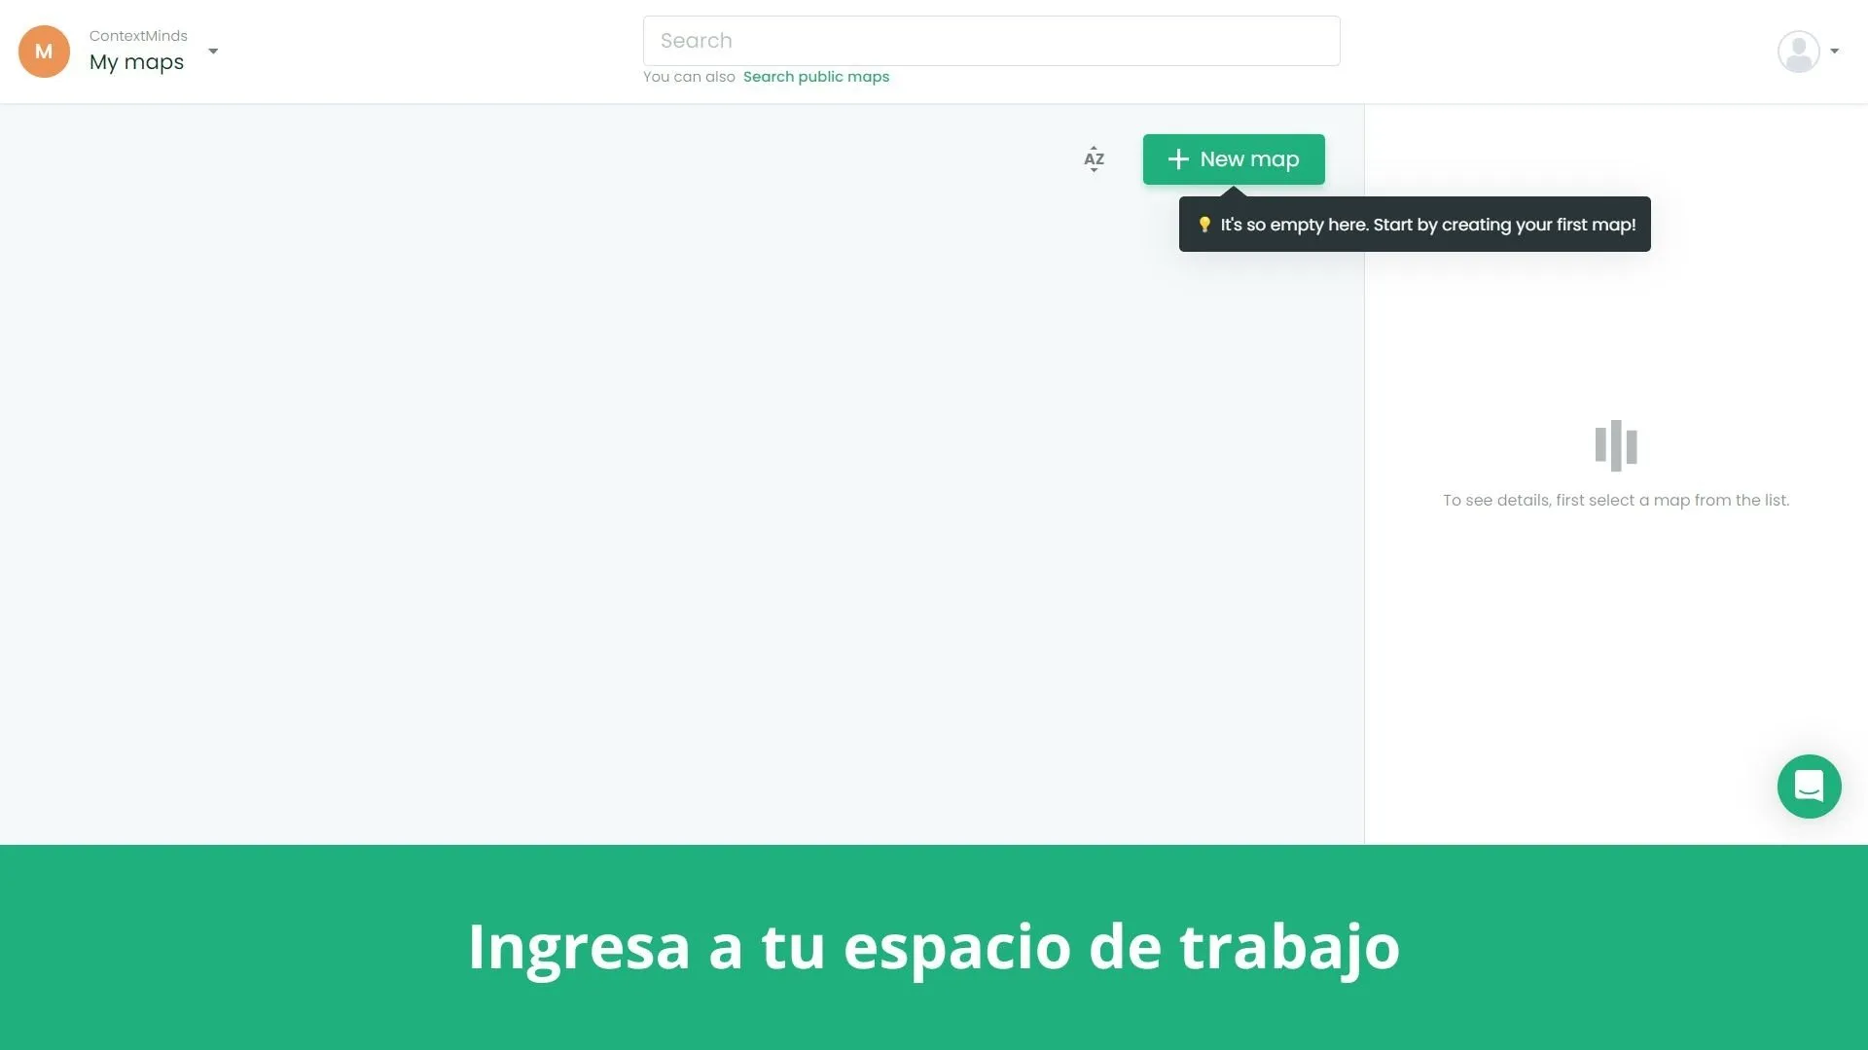1868x1050 pixels.
Task: Click the bar-chart placeholder in details panel
Action: pos(1615,446)
